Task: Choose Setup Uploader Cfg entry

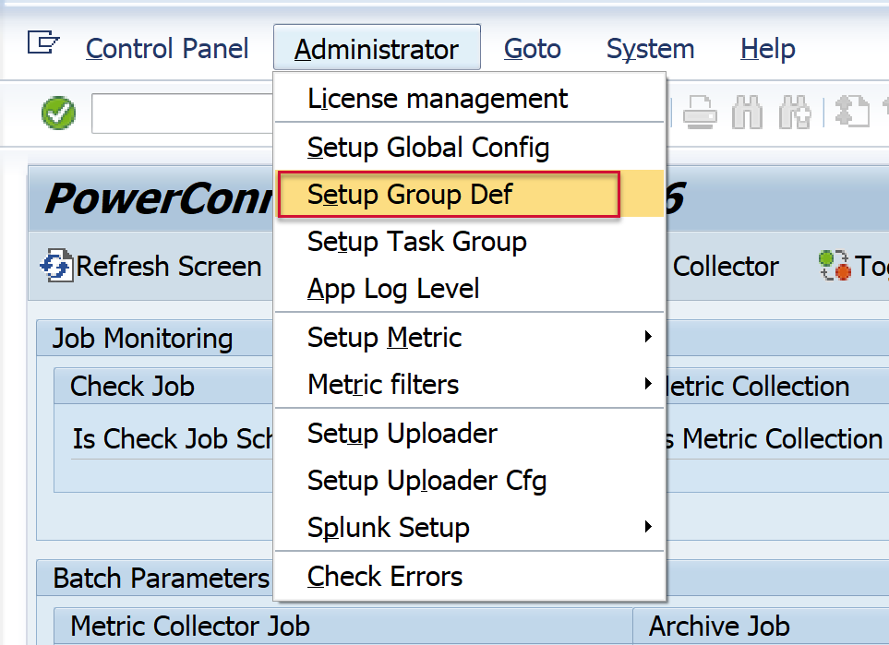Action: [x=426, y=481]
